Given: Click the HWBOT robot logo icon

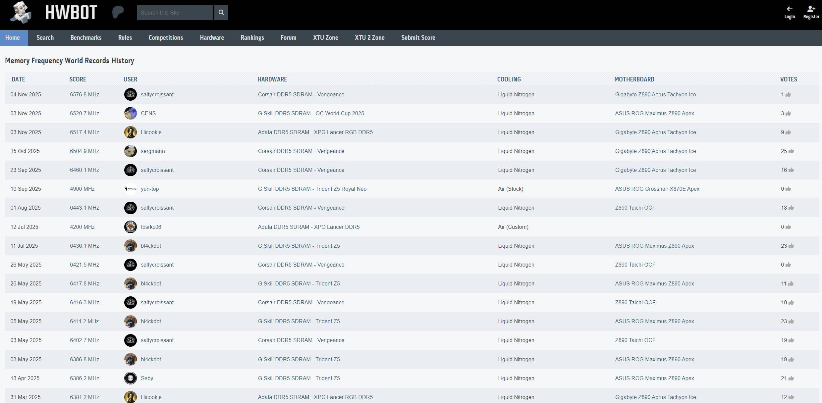Looking at the screenshot, I should click(x=21, y=13).
